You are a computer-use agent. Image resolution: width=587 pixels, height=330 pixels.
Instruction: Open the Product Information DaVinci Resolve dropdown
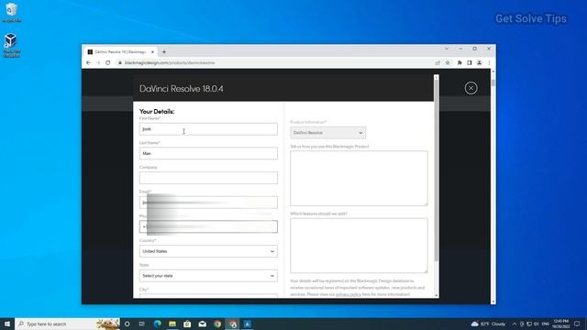(328, 133)
